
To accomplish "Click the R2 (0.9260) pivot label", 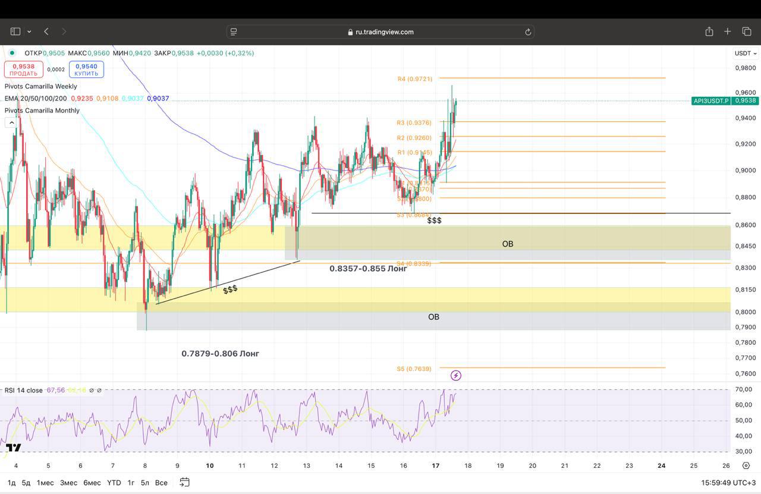I will [x=414, y=137].
